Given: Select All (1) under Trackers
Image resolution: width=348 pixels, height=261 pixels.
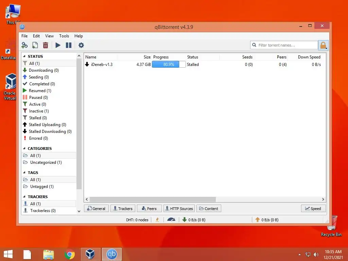Looking at the screenshot, I should click(49, 204).
